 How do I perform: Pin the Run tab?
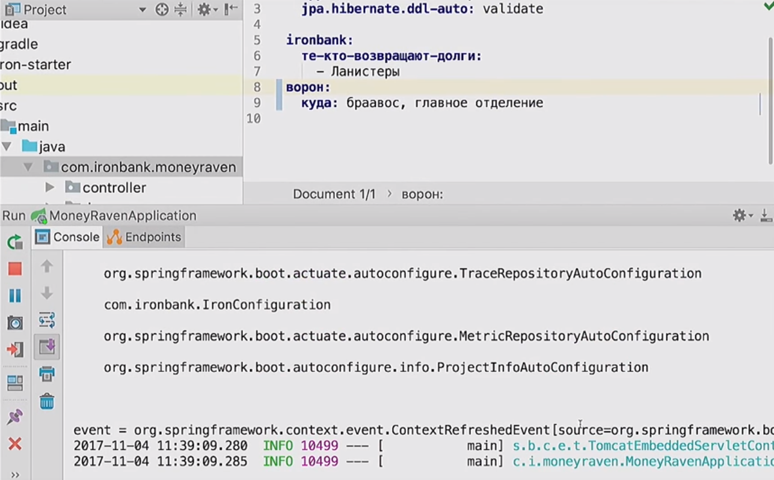click(x=15, y=417)
